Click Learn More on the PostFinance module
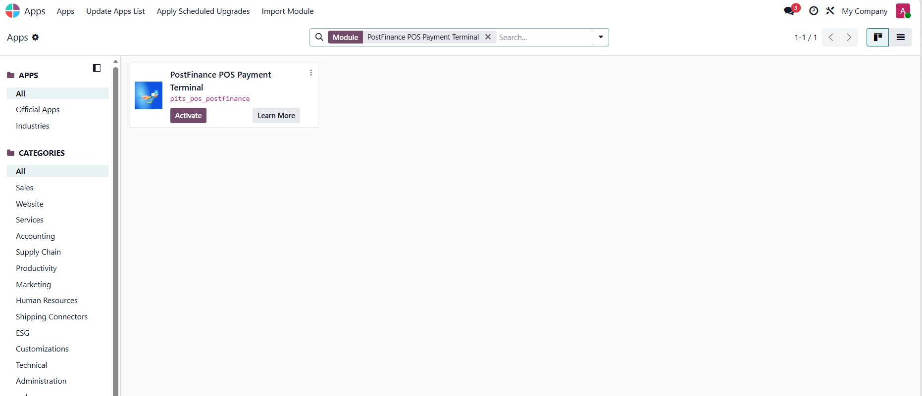 tap(276, 116)
